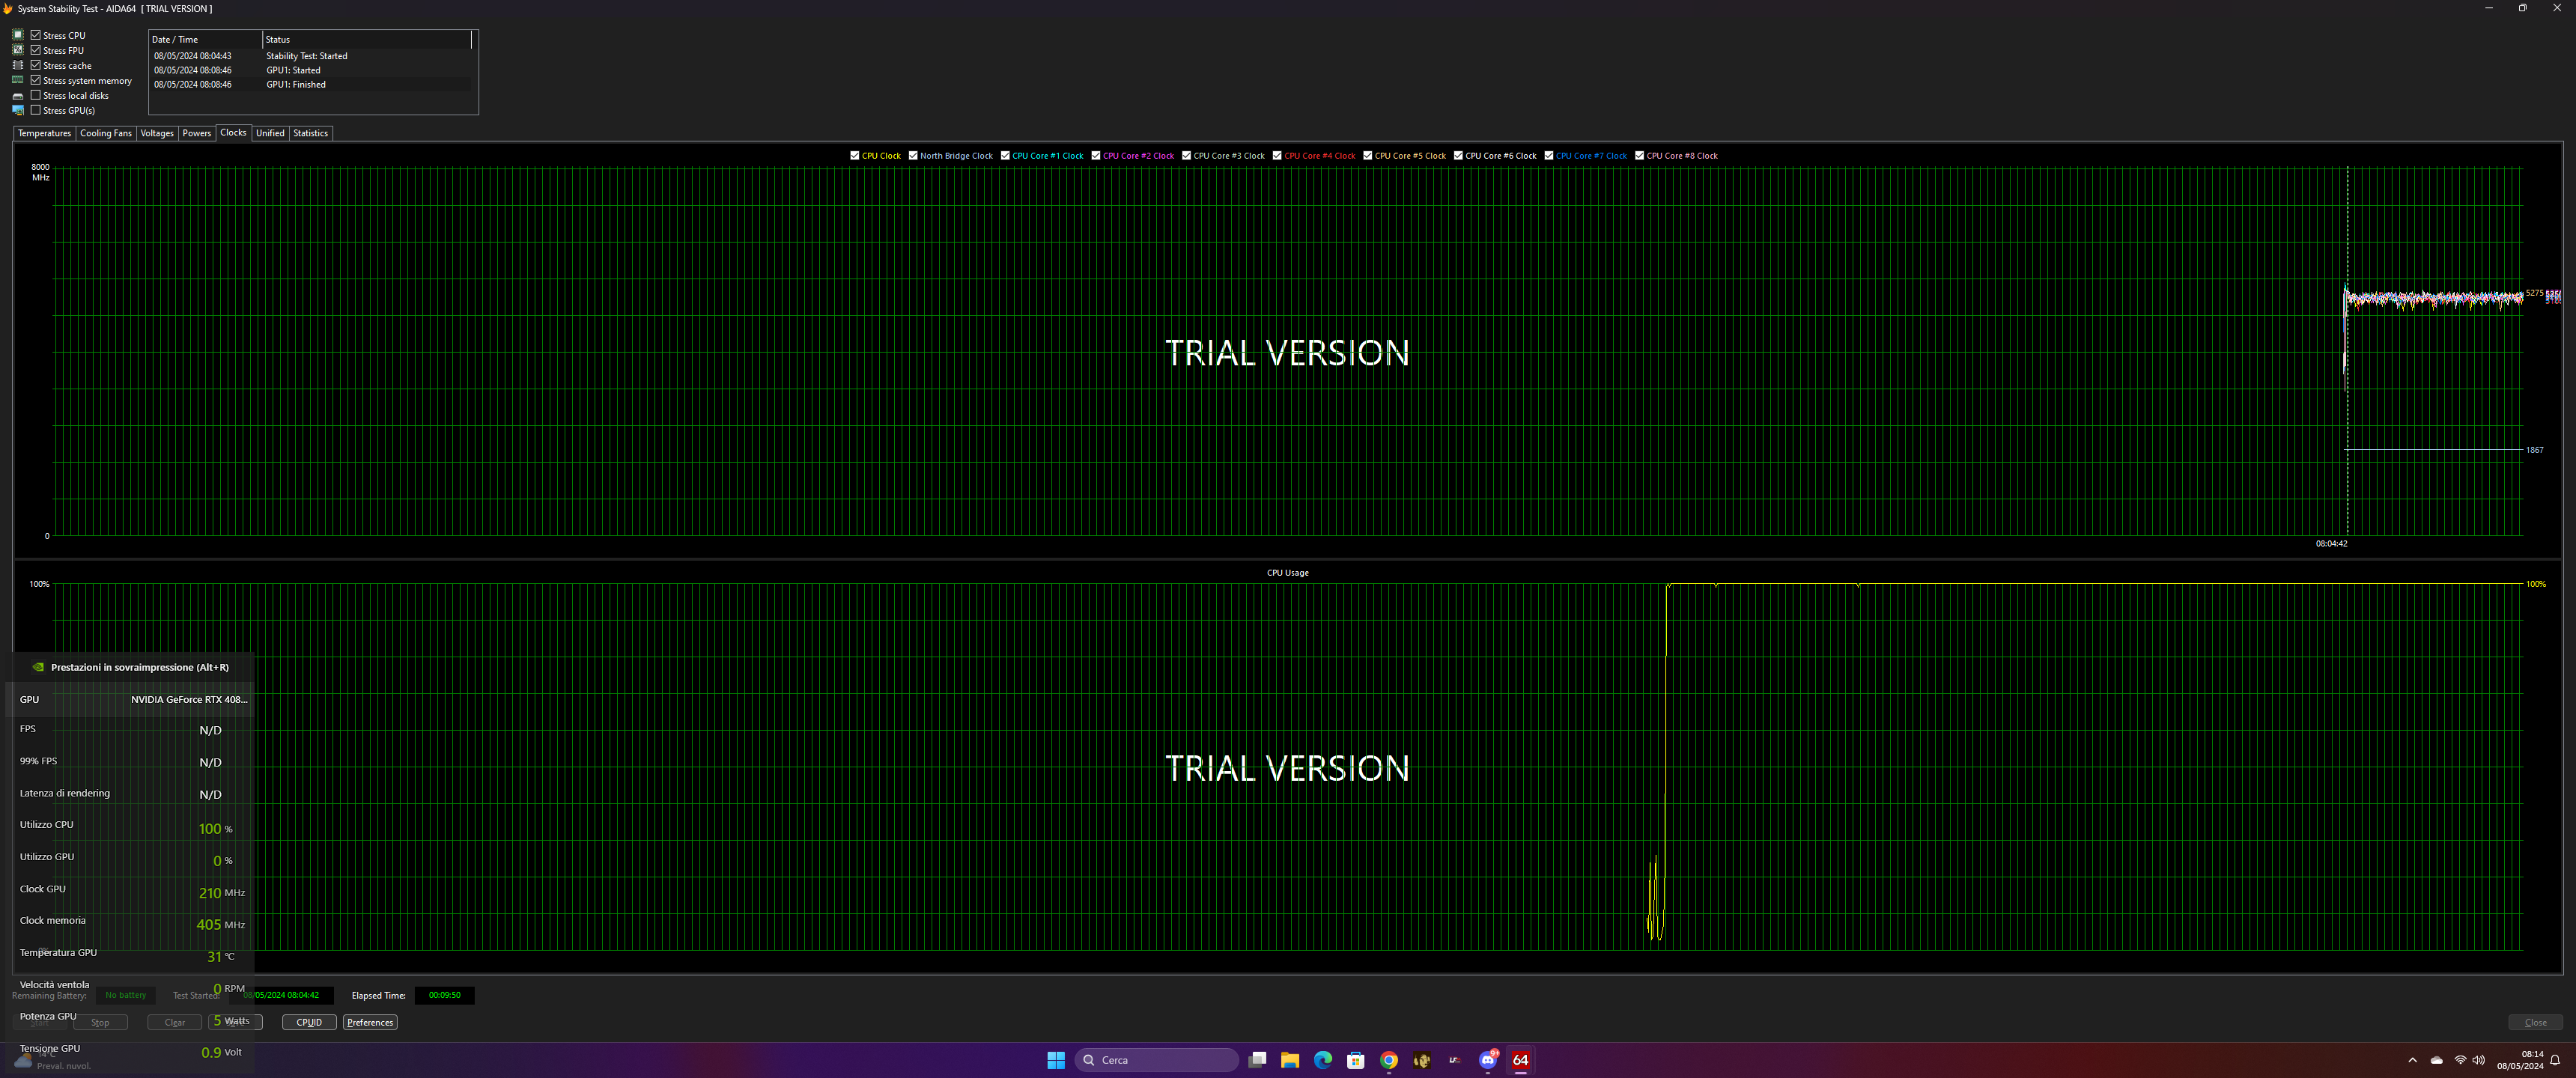Open the CPUID panel button
Image resolution: width=2576 pixels, height=1078 pixels.
point(309,1022)
